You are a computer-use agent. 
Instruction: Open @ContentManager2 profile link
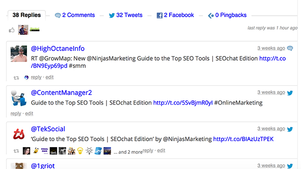click(62, 93)
